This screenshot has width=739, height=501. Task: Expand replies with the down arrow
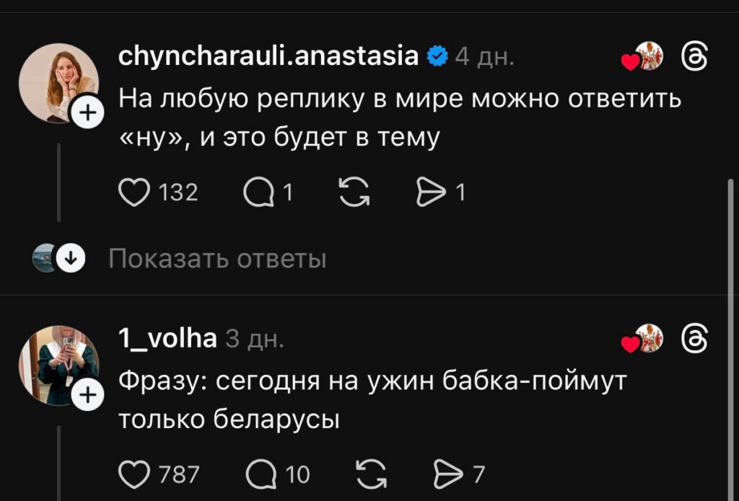[70, 258]
